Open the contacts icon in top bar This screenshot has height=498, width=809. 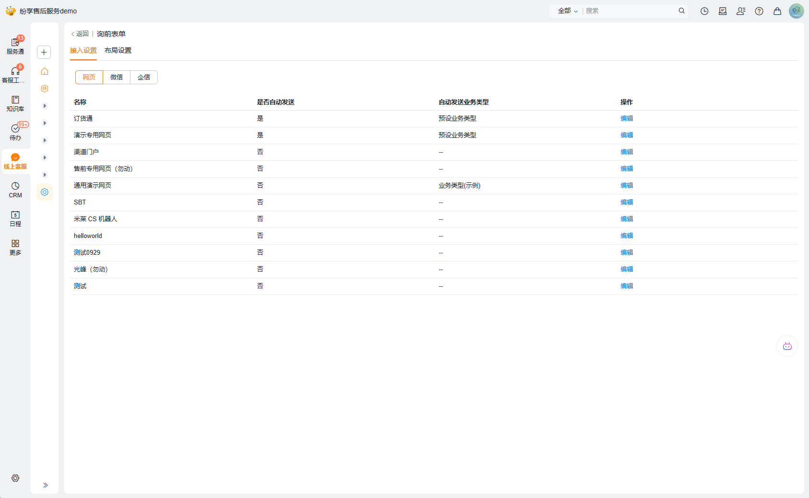point(741,11)
